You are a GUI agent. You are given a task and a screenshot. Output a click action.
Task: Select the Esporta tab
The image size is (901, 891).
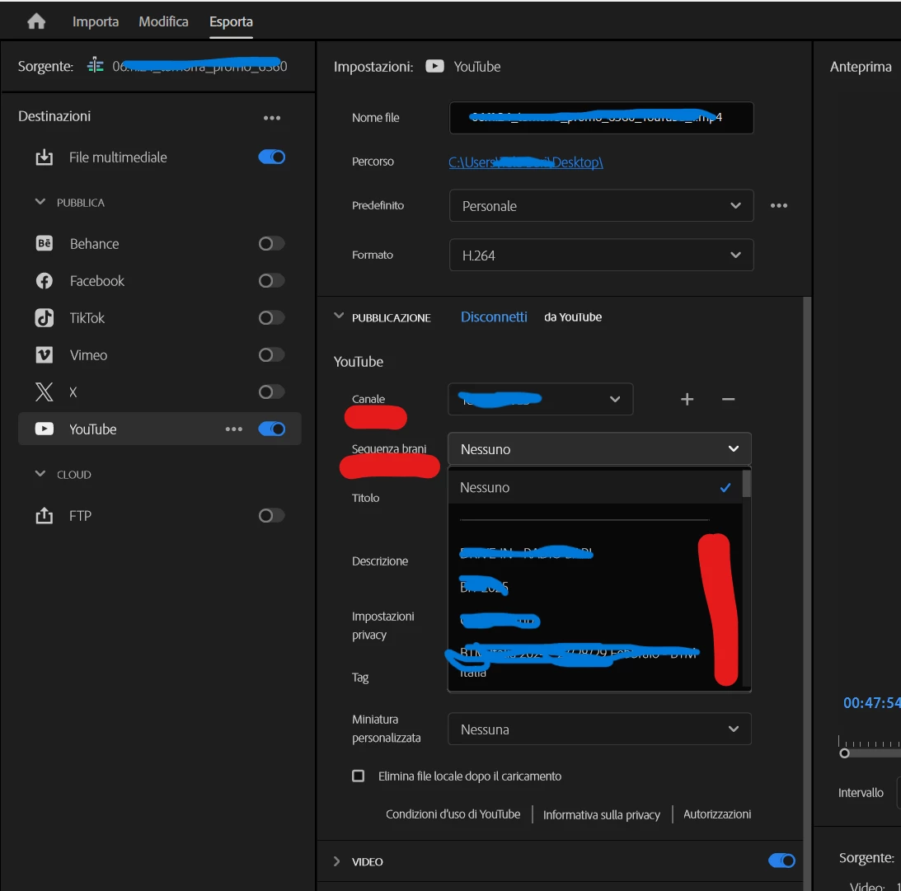231,21
